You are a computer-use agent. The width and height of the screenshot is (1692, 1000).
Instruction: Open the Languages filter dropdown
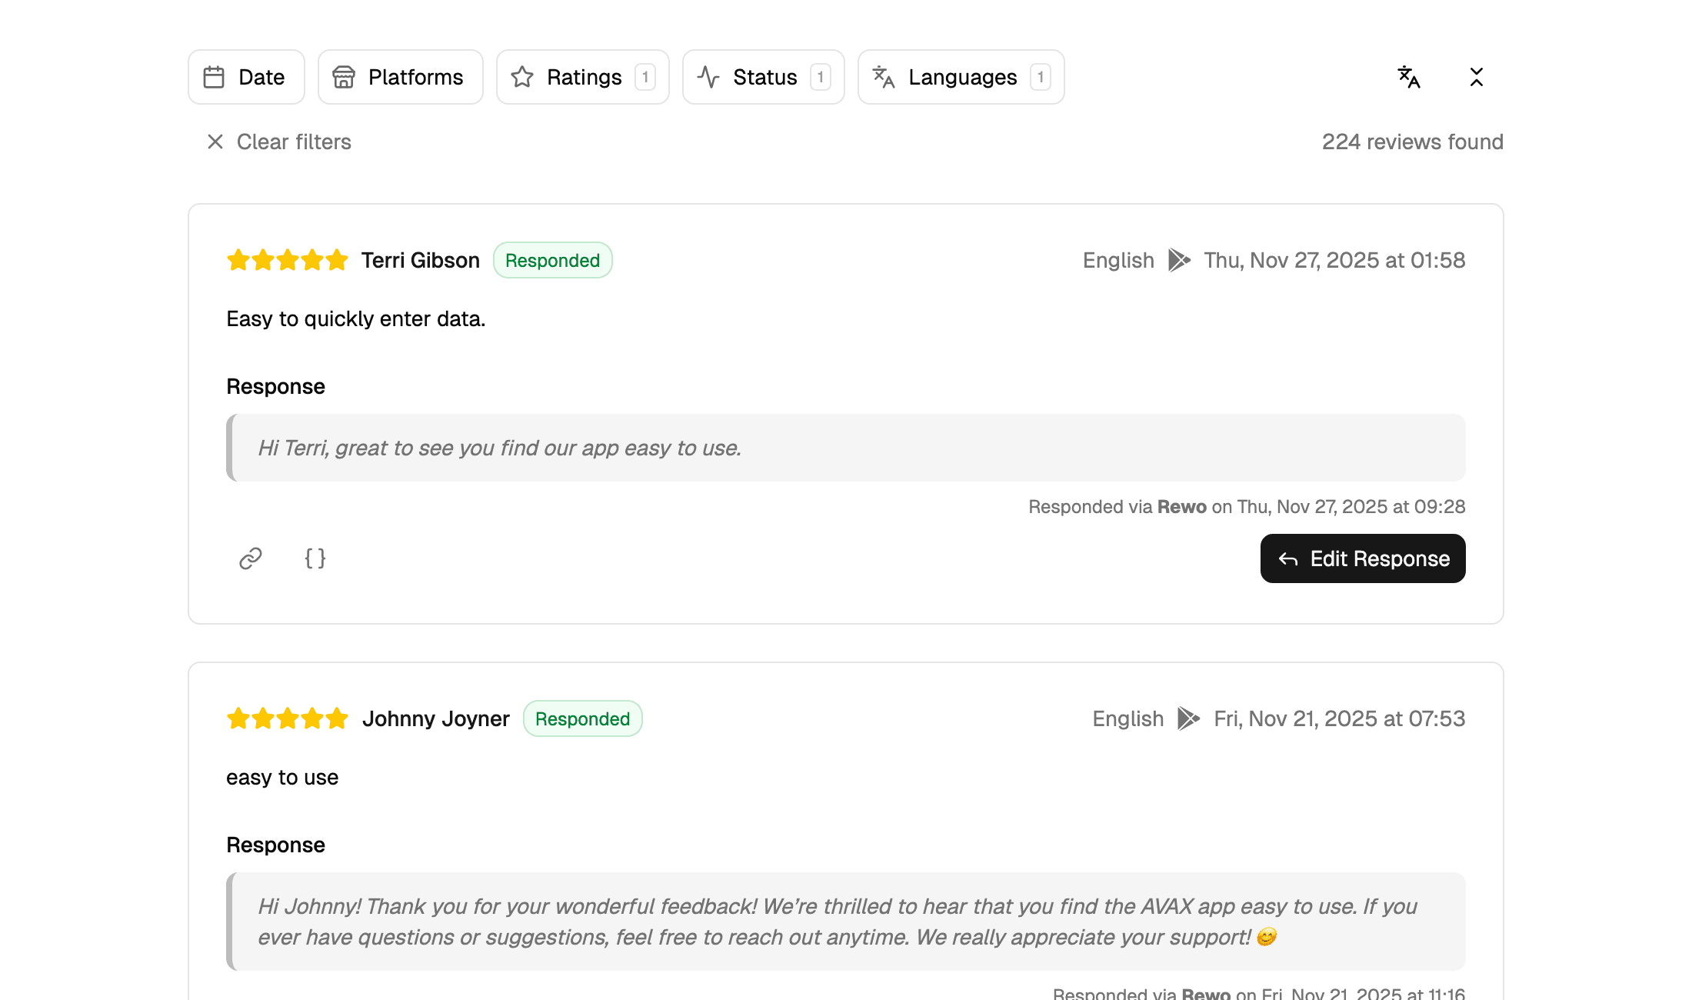click(x=961, y=77)
